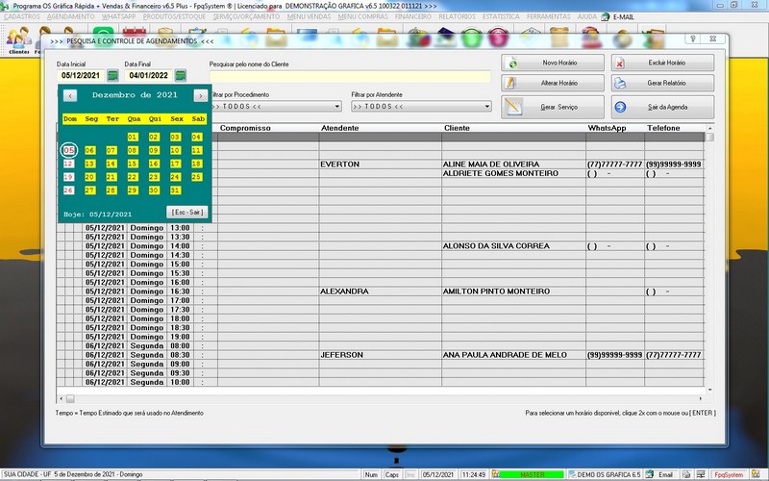Click the green WhatsApp toolbar icon
This screenshot has width=769, height=481.
tap(103, 31)
